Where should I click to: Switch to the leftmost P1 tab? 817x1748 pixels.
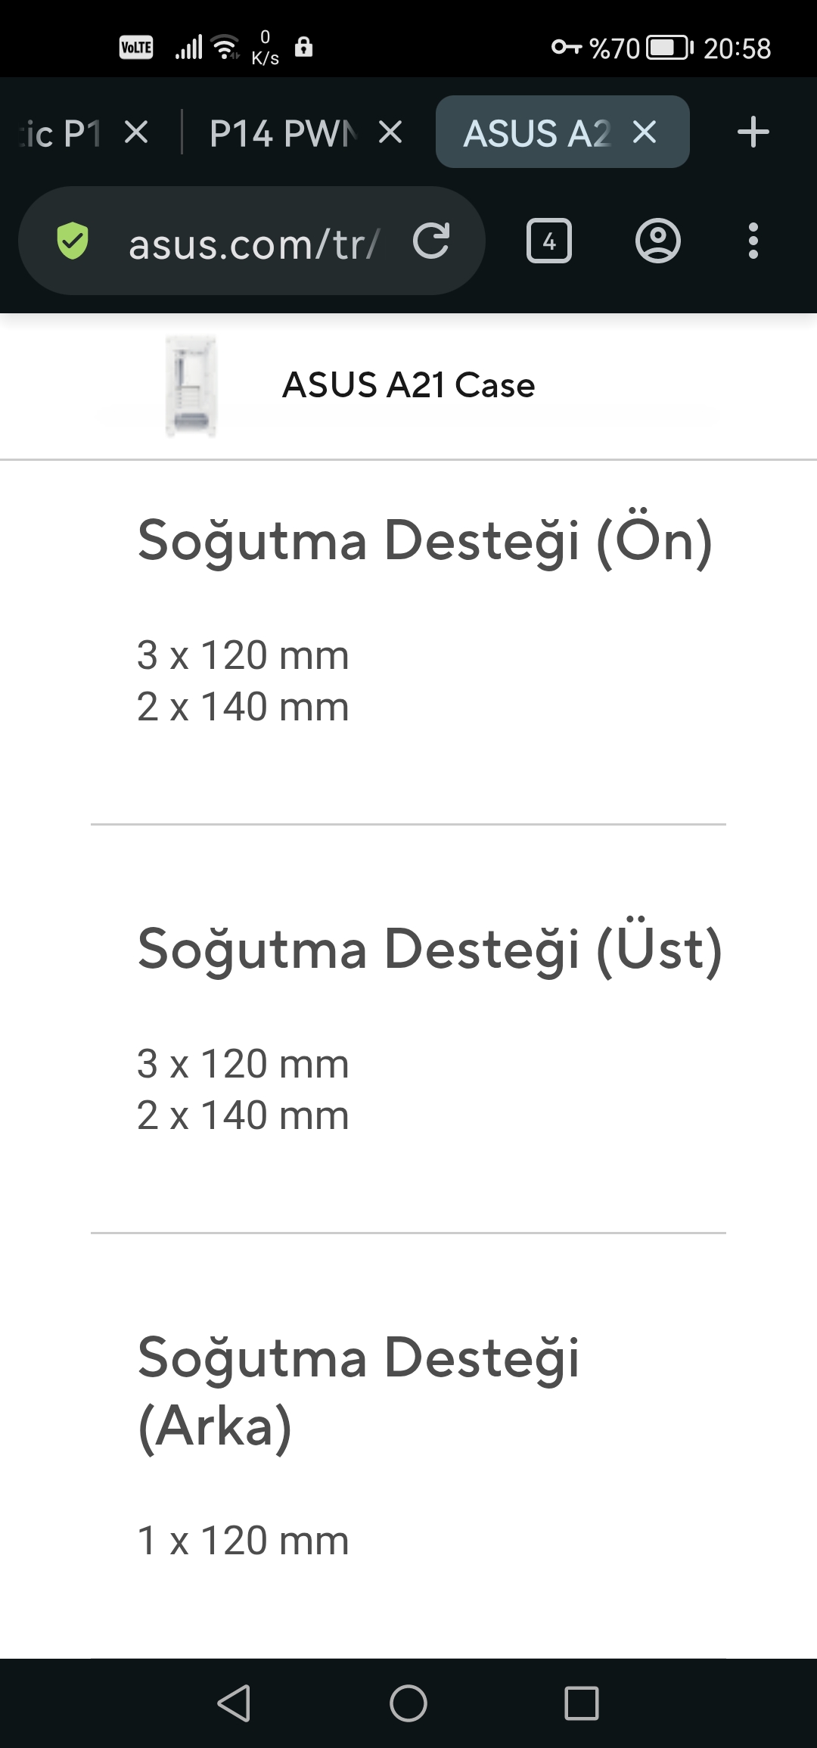coord(61,133)
